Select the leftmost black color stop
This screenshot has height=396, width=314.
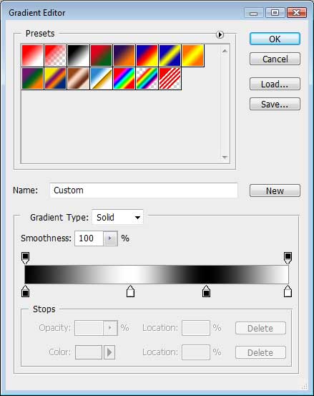click(x=25, y=291)
